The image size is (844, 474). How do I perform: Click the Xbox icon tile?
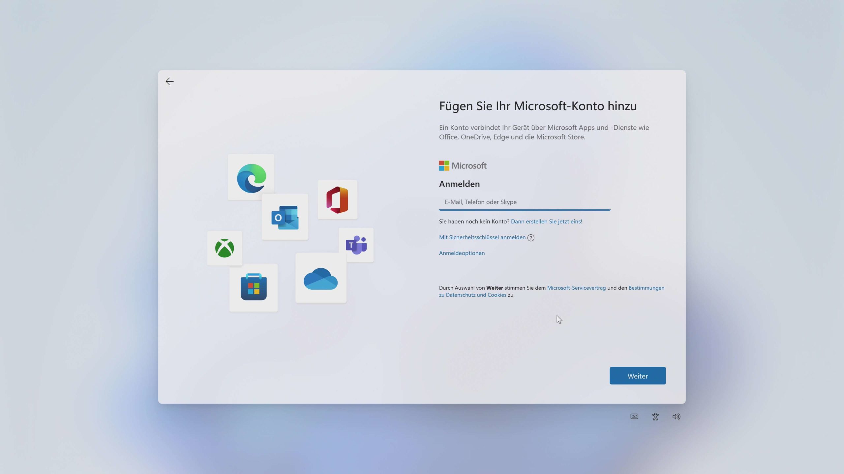(225, 248)
